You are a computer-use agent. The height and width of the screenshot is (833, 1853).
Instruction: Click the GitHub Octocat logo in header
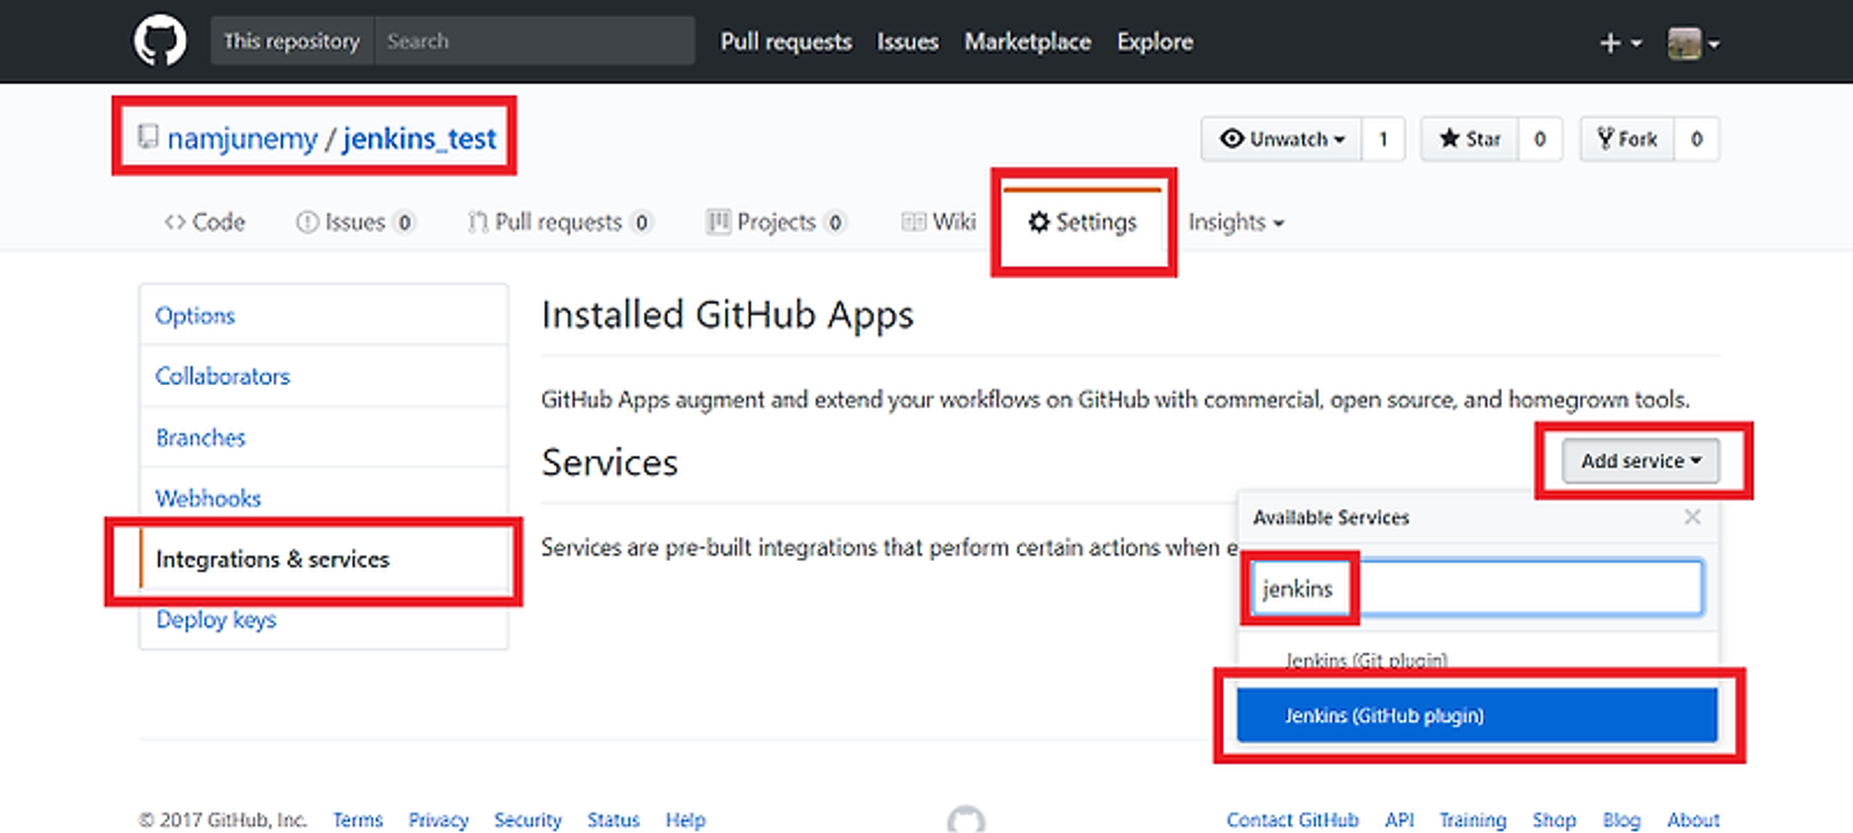click(159, 41)
